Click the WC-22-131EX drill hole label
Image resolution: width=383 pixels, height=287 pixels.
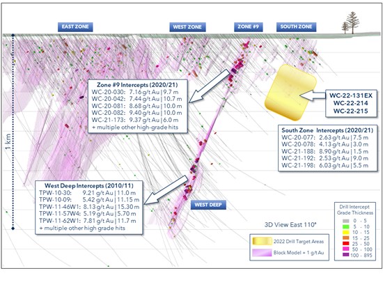[351, 95]
